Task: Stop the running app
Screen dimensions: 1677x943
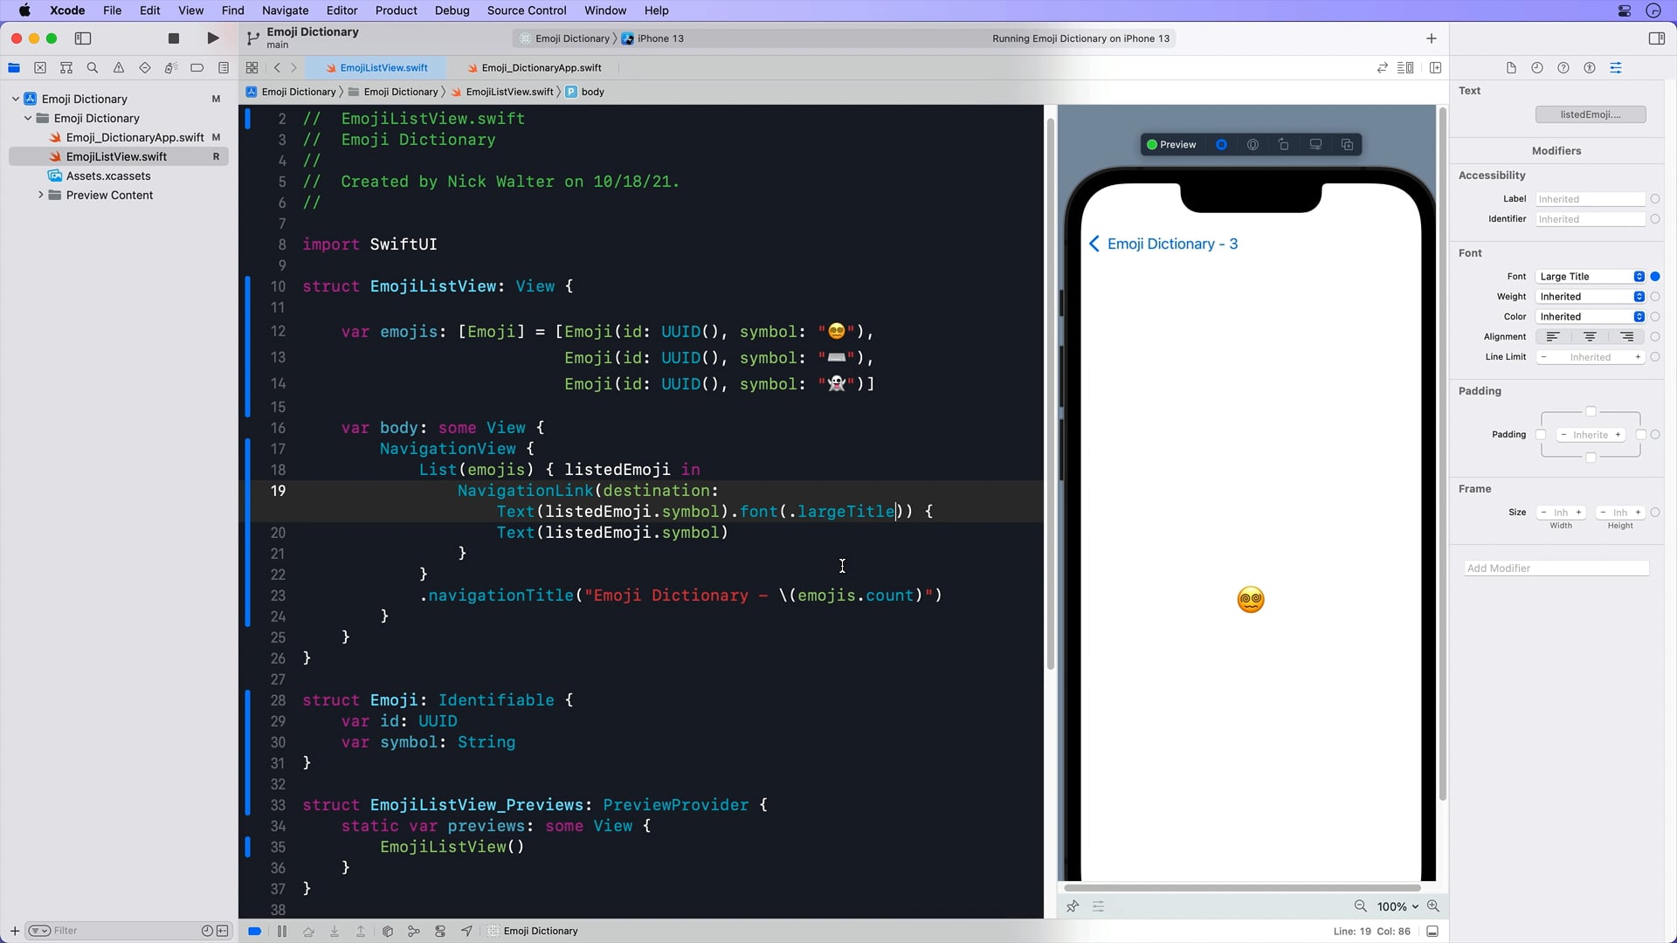Action: pyautogui.click(x=174, y=38)
